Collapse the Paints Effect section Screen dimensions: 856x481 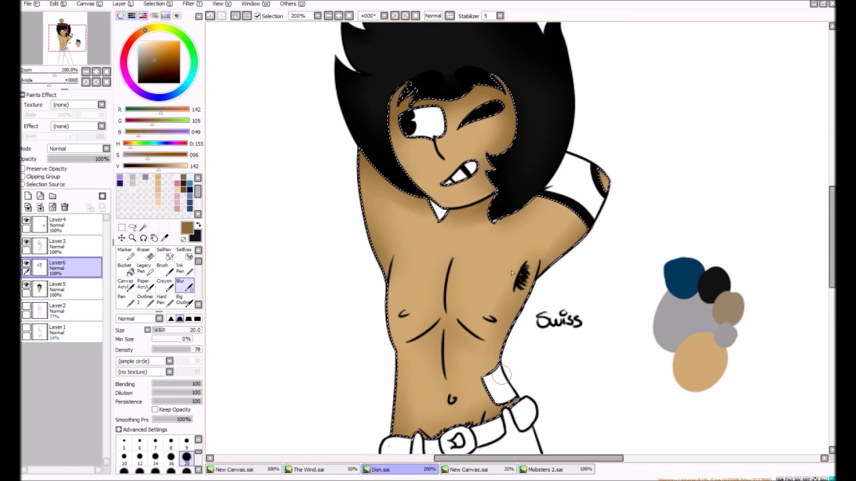click(x=23, y=95)
